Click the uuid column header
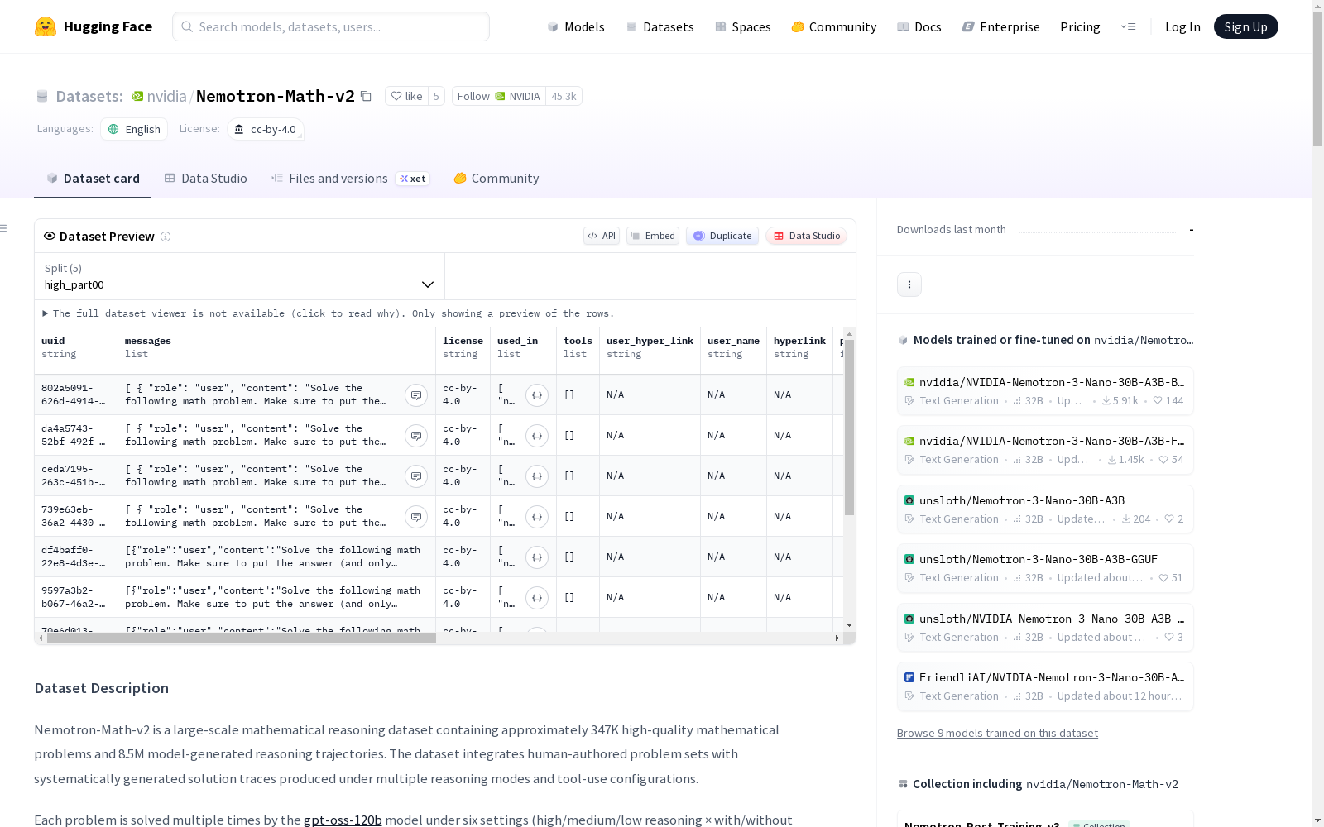This screenshot has height=827, width=1324. [x=76, y=351]
